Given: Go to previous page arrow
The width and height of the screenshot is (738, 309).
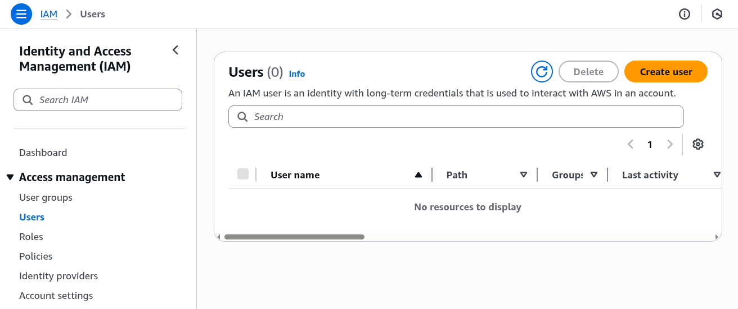Looking at the screenshot, I should [x=631, y=144].
